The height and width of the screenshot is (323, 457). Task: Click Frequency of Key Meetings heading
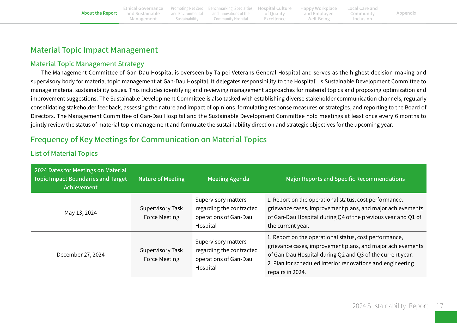(x=149, y=139)
